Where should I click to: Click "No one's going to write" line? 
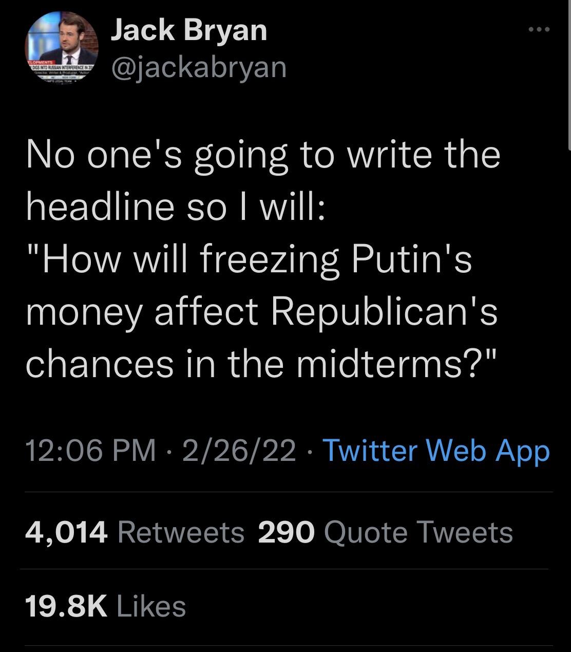coord(205,155)
